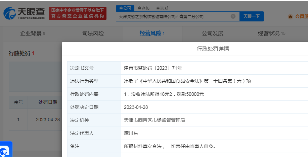Open the floating Tianyancha app icon

[5, 150]
